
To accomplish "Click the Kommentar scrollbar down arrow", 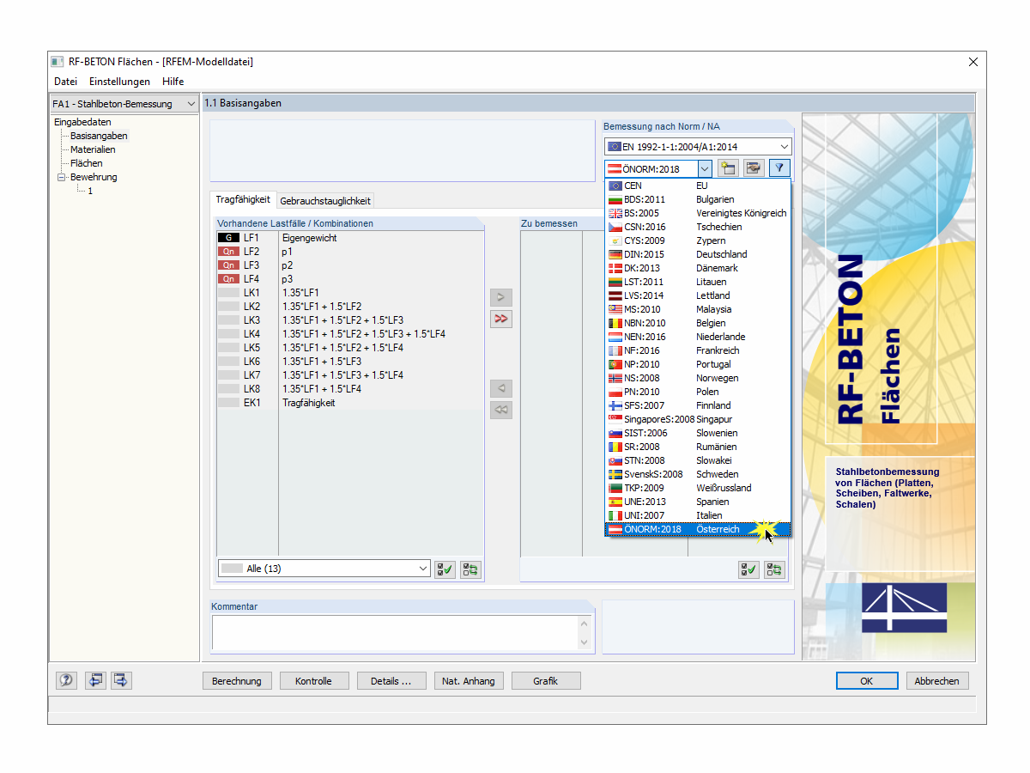I will 585,642.
